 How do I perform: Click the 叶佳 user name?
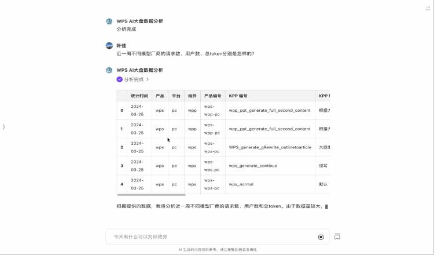(122, 46)
